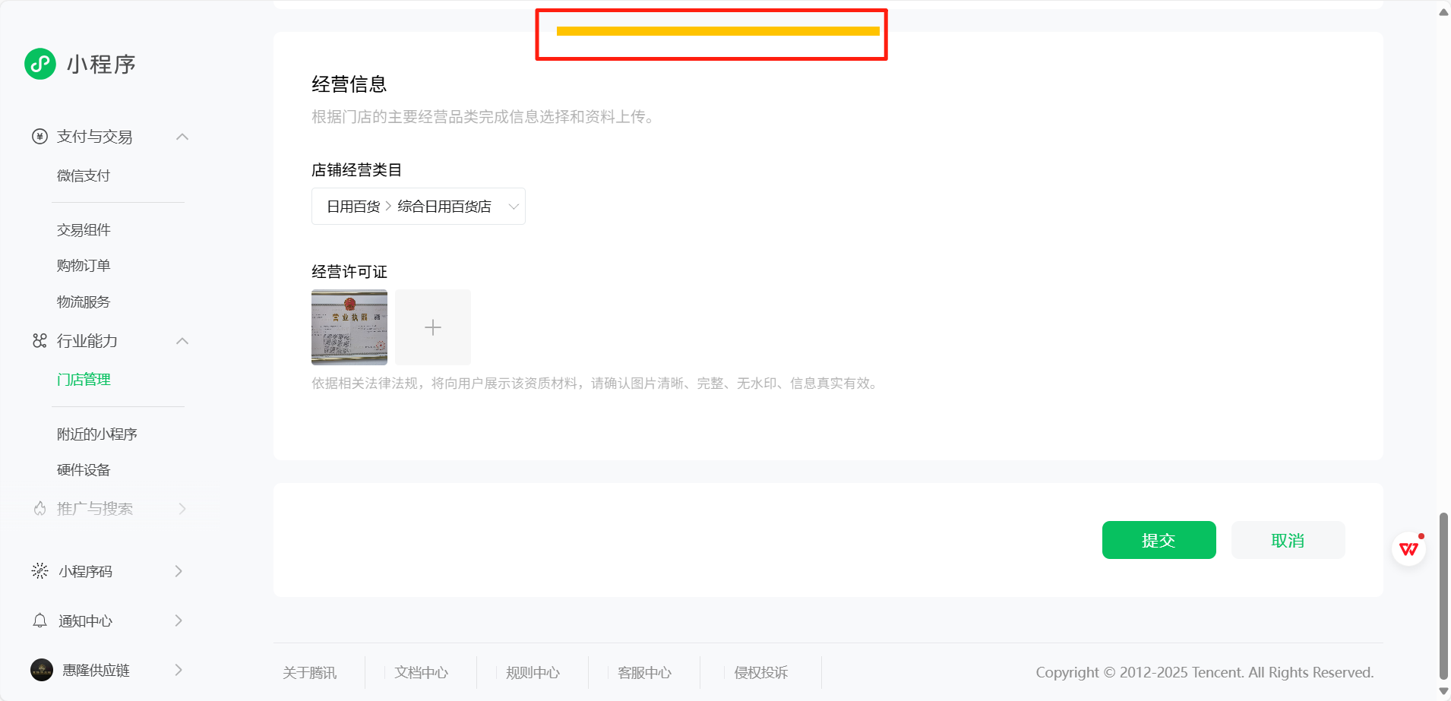Click the 推广与搜索 flame icon
The image size is (1451, 701).
pyautogui.click(x=40, y=509)
